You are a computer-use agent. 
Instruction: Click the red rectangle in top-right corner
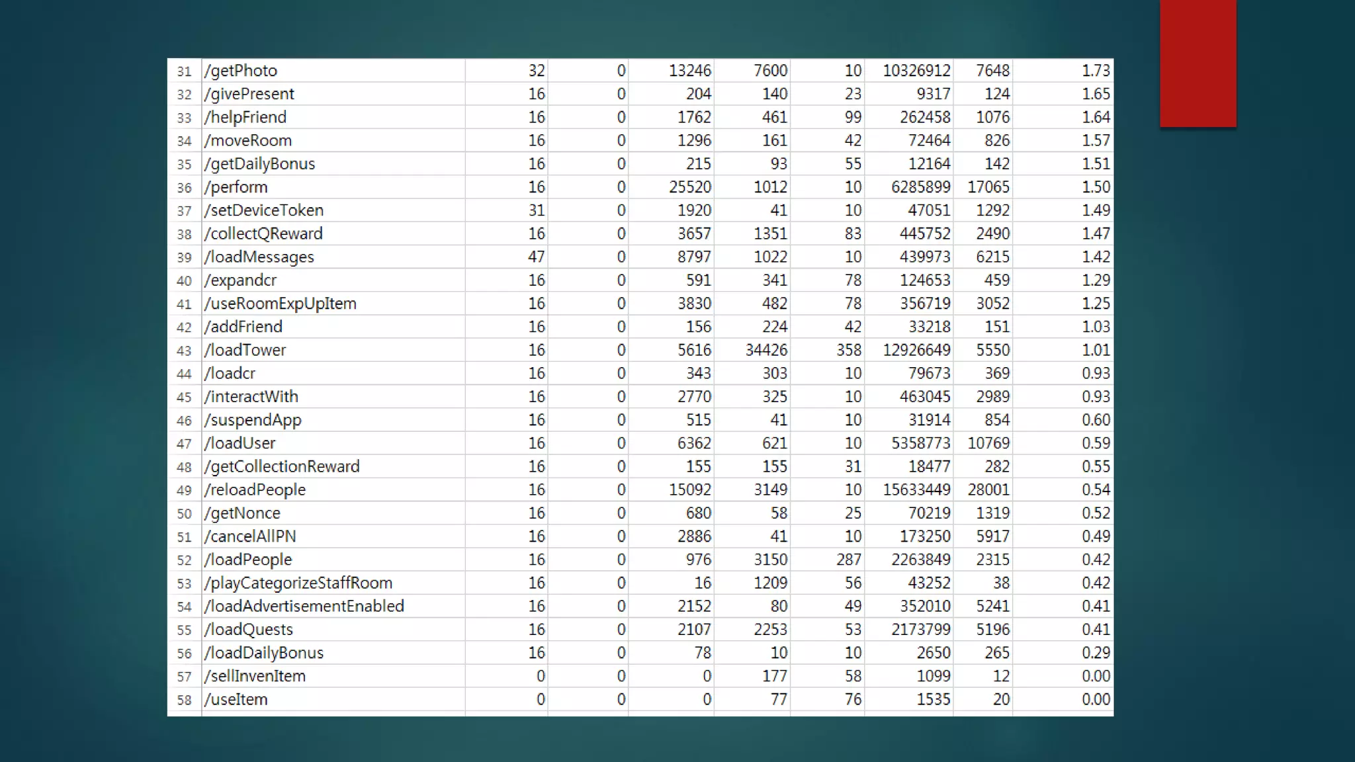coord(1198,63)
